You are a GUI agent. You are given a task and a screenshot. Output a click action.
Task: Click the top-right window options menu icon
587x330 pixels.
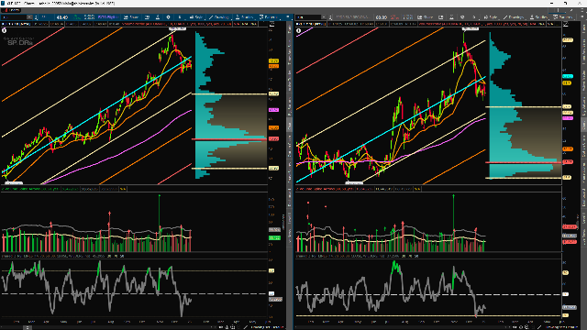click(581, 10)
